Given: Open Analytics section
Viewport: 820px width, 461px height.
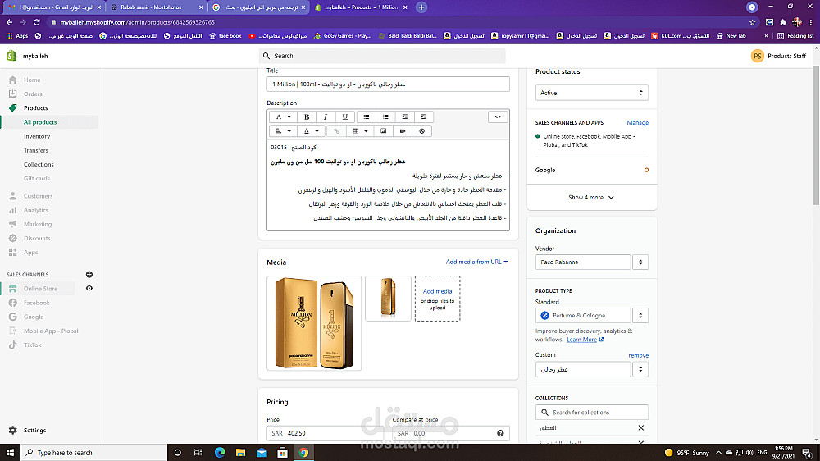Looking at the screenshot, I should (x=35, y=210).
